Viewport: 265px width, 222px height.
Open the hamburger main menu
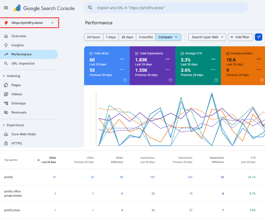click(6, 8)
